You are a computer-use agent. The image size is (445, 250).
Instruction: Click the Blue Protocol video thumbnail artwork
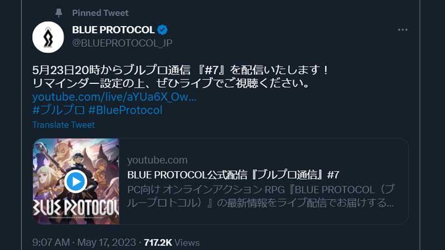point(76,182)
